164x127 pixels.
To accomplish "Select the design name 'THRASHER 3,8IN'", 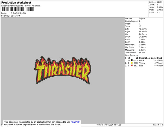I will tap(18, 13).
